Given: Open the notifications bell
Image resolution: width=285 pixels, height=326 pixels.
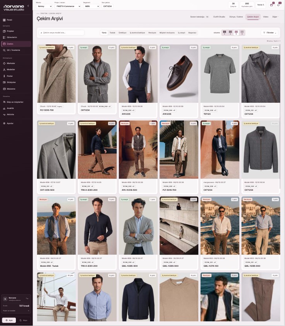Looking at the screenshot, I should 278,5.
